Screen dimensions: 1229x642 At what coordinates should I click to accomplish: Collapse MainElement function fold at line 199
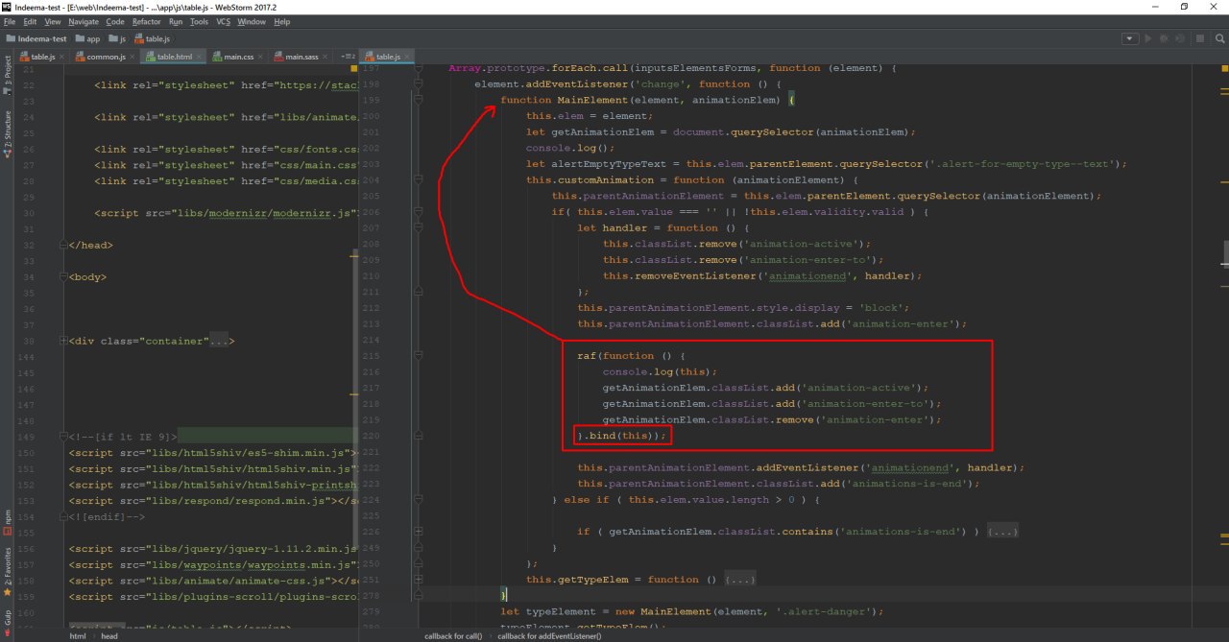(x=419, y=100)
